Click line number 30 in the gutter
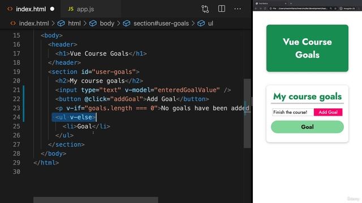Screen dimensions: 362x203 16,171
